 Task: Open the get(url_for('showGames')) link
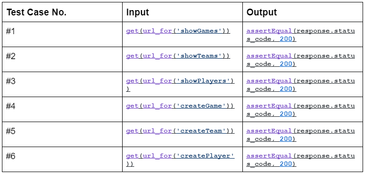[x=178, y=31]
